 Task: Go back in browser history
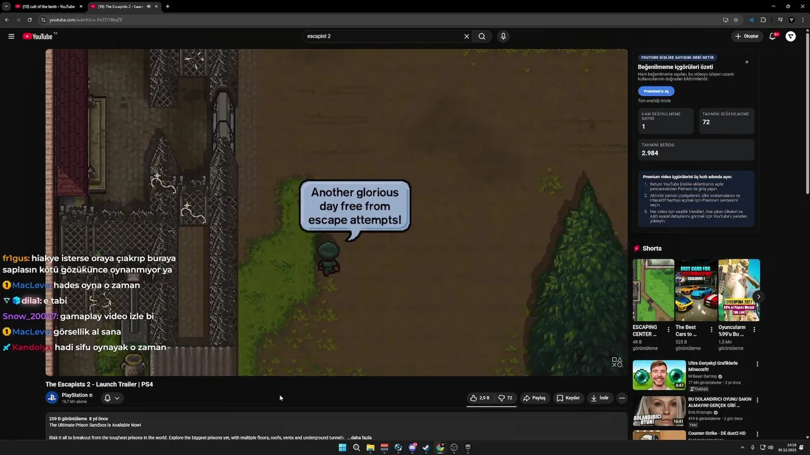6,20
